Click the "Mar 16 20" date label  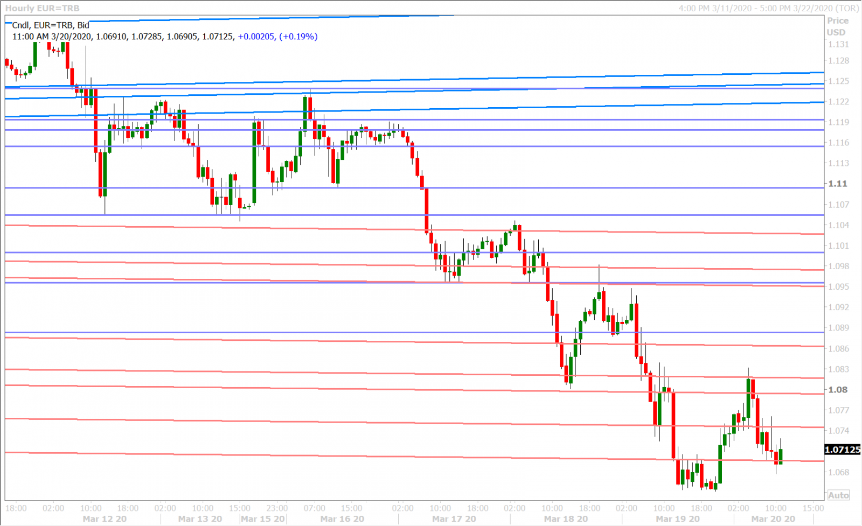pyautogui.click(x=342, y=519)
